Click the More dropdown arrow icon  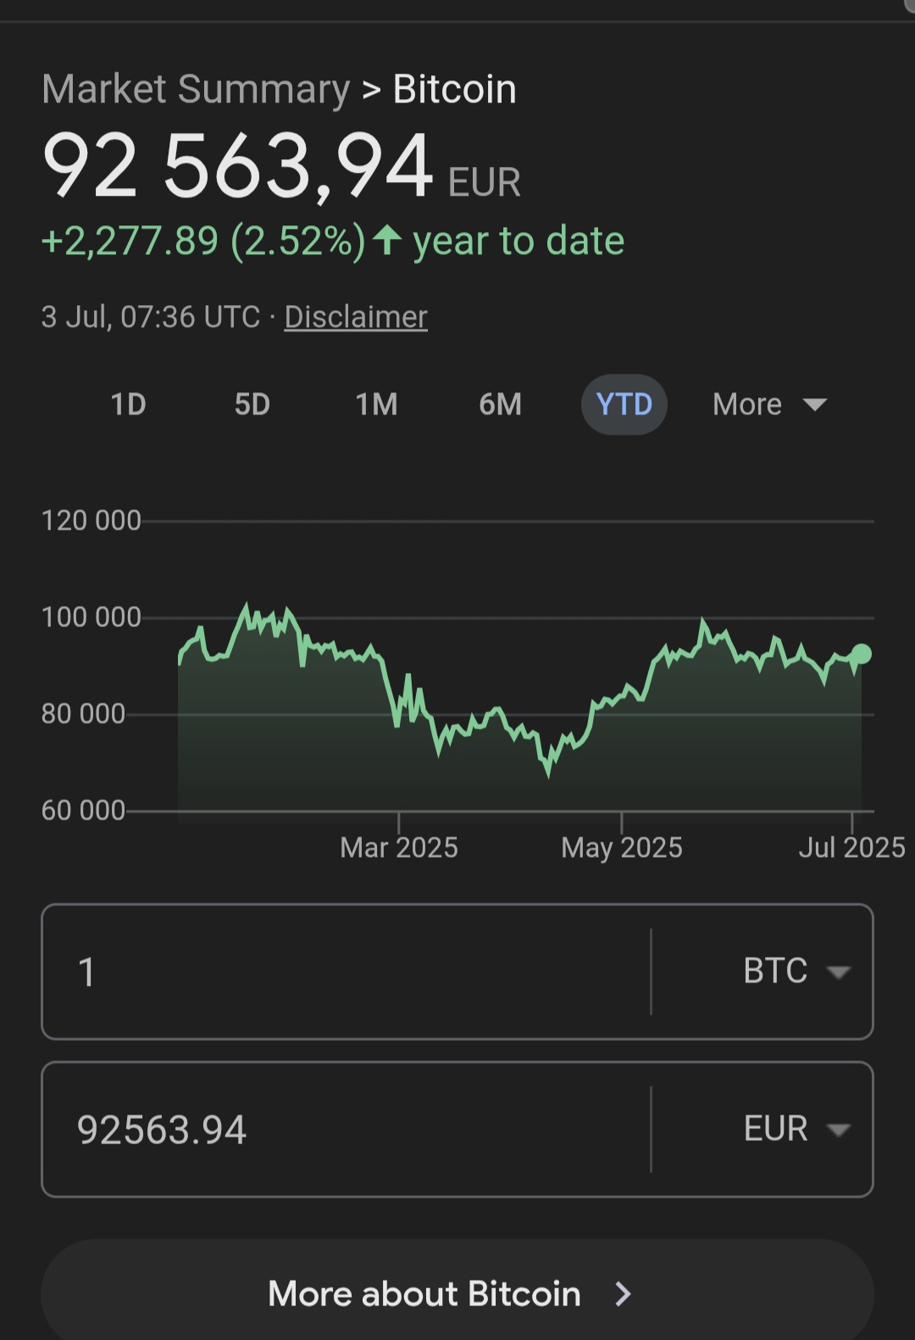point(815,404)
